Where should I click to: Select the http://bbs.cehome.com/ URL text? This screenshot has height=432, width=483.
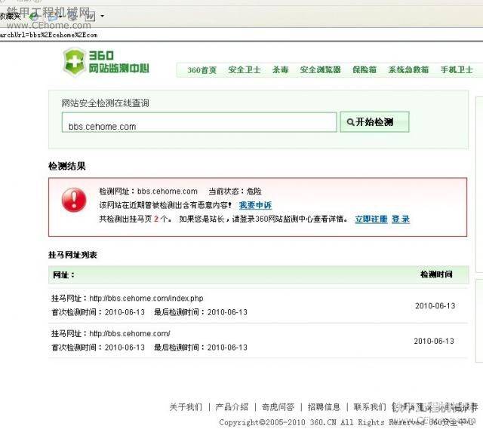click(130, 333)
